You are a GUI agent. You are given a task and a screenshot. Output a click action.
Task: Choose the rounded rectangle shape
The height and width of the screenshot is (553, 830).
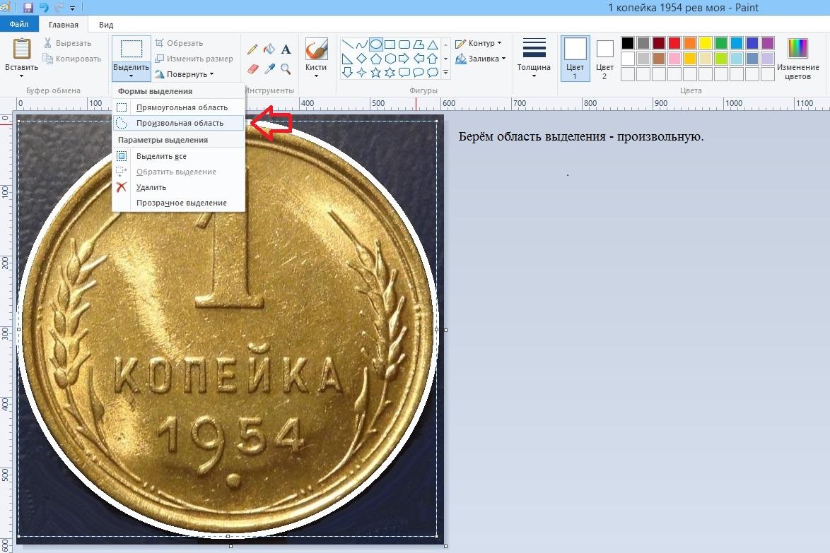click(x=404, y=44)
